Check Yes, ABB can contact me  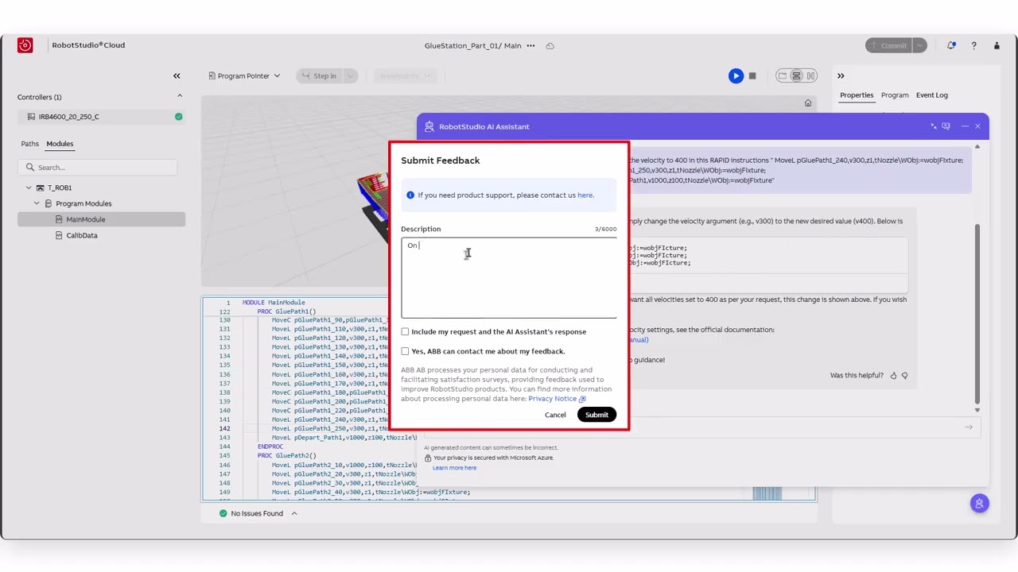[x=405, y=351]
